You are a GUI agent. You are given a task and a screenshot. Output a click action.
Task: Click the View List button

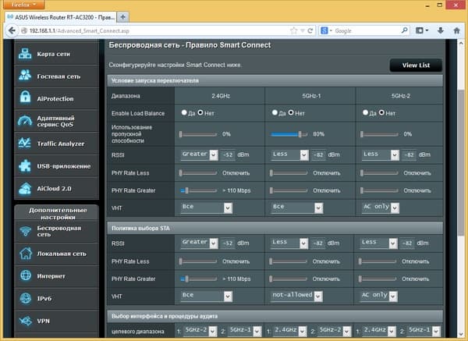point(416,65)
